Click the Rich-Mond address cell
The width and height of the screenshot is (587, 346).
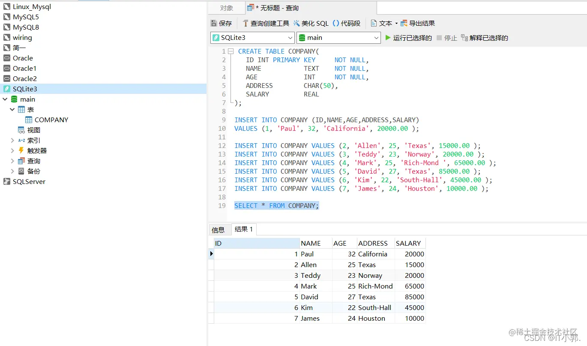(376, 286)
